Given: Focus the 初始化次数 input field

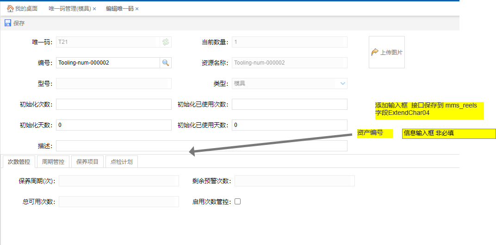Looking at the screenshot, I should (113, 104).
